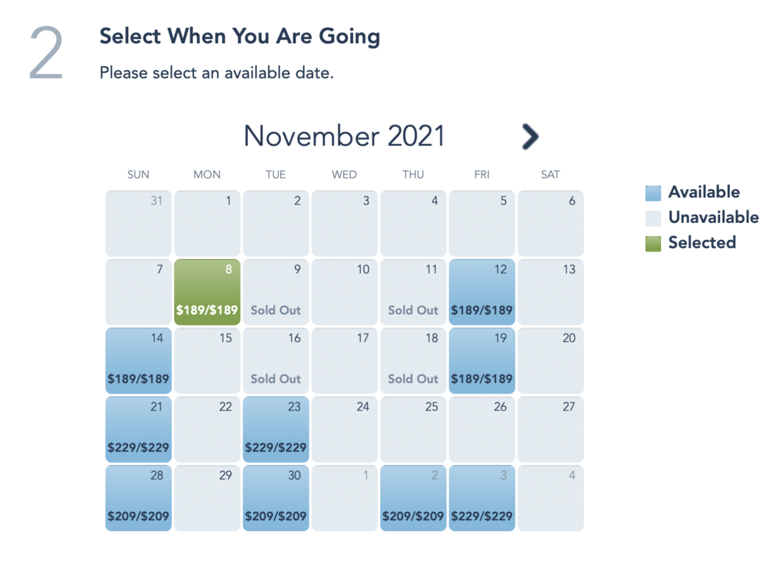This screenshot has width=781, height=565.
Task: Click unavailable November 25 cell
Action: [x=413, y=430]
